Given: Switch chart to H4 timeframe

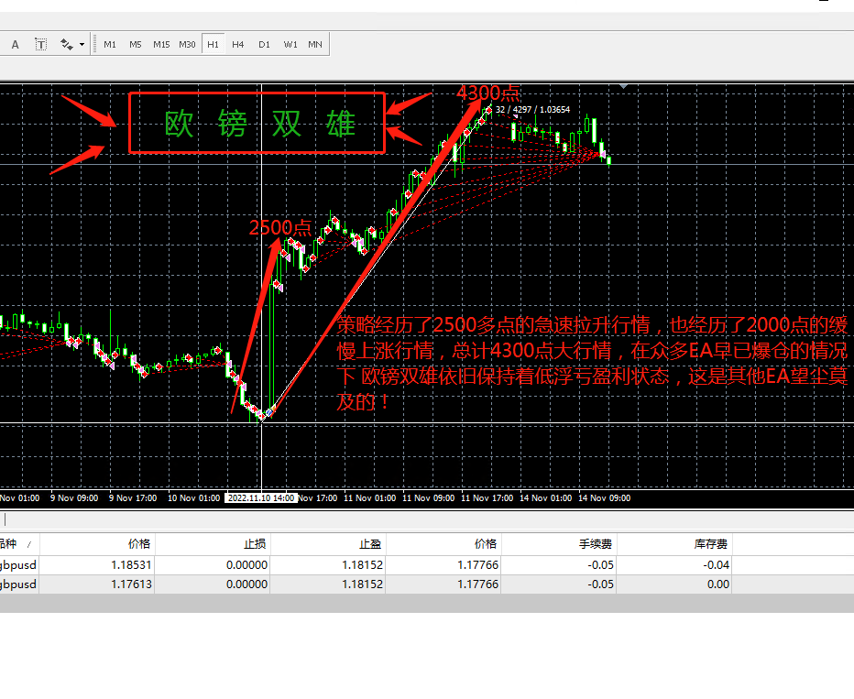Looking at the screenshot, I should (x=238, y=45).
